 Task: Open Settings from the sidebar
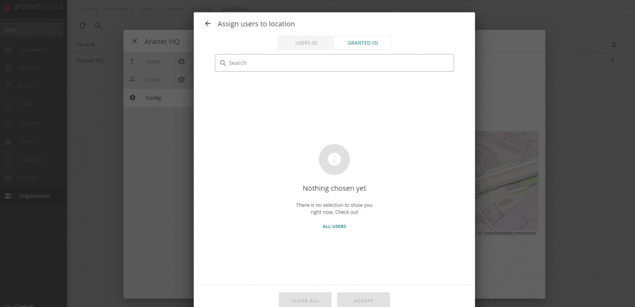pyautogui.click(x=29, y=178)
